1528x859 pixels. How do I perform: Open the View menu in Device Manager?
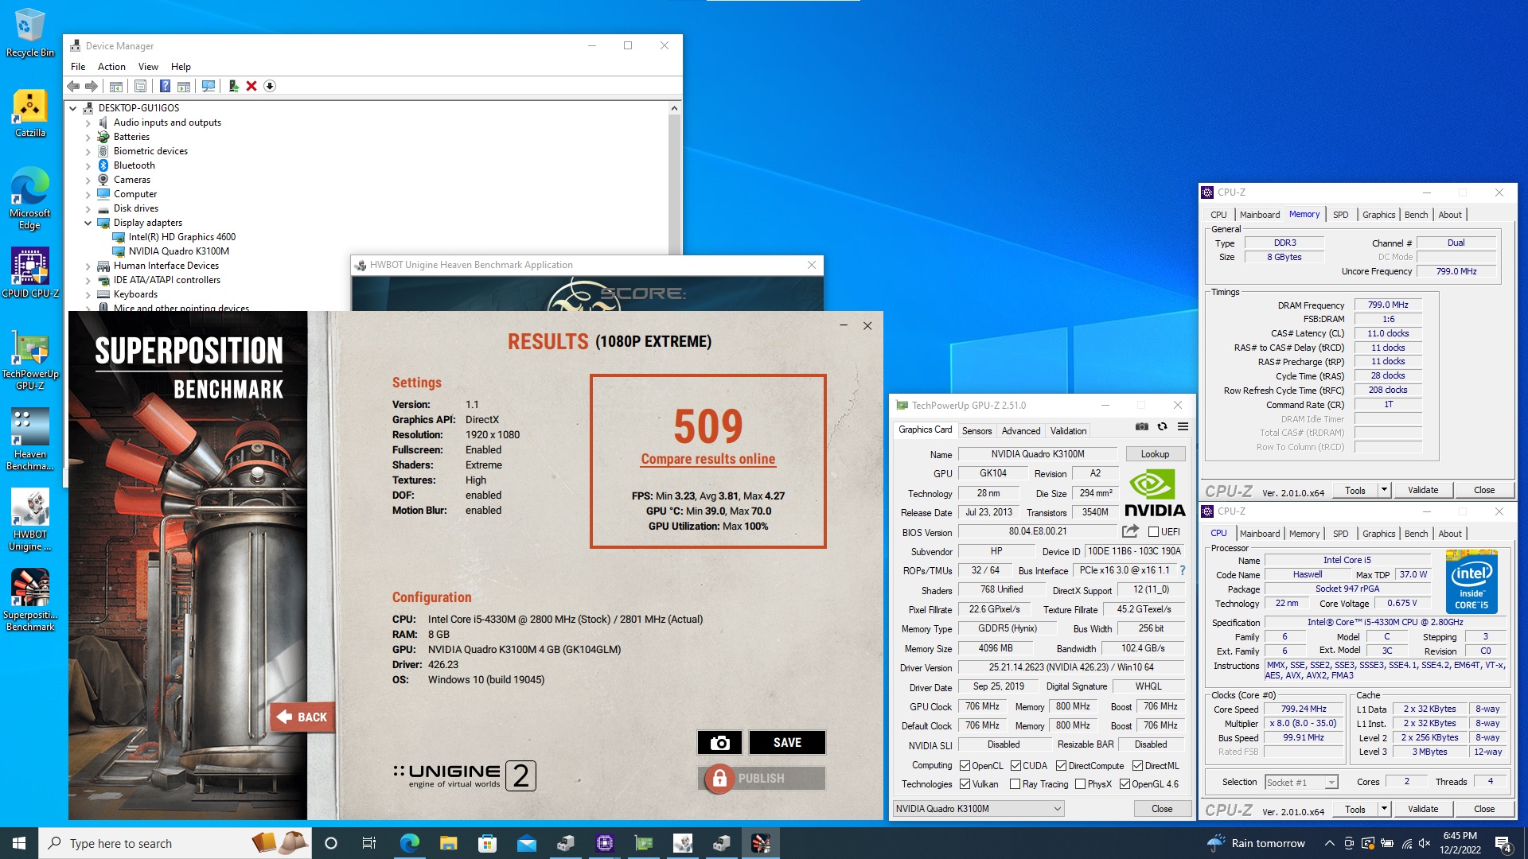148,67
